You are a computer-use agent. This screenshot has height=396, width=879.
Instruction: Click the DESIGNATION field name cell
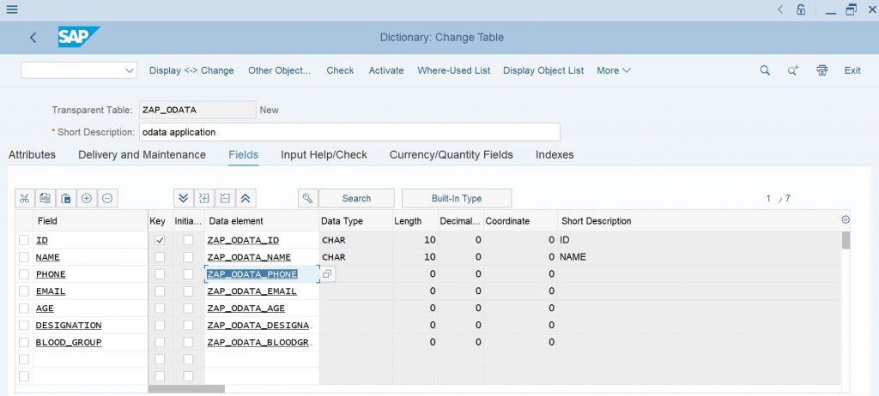(90, 326)
